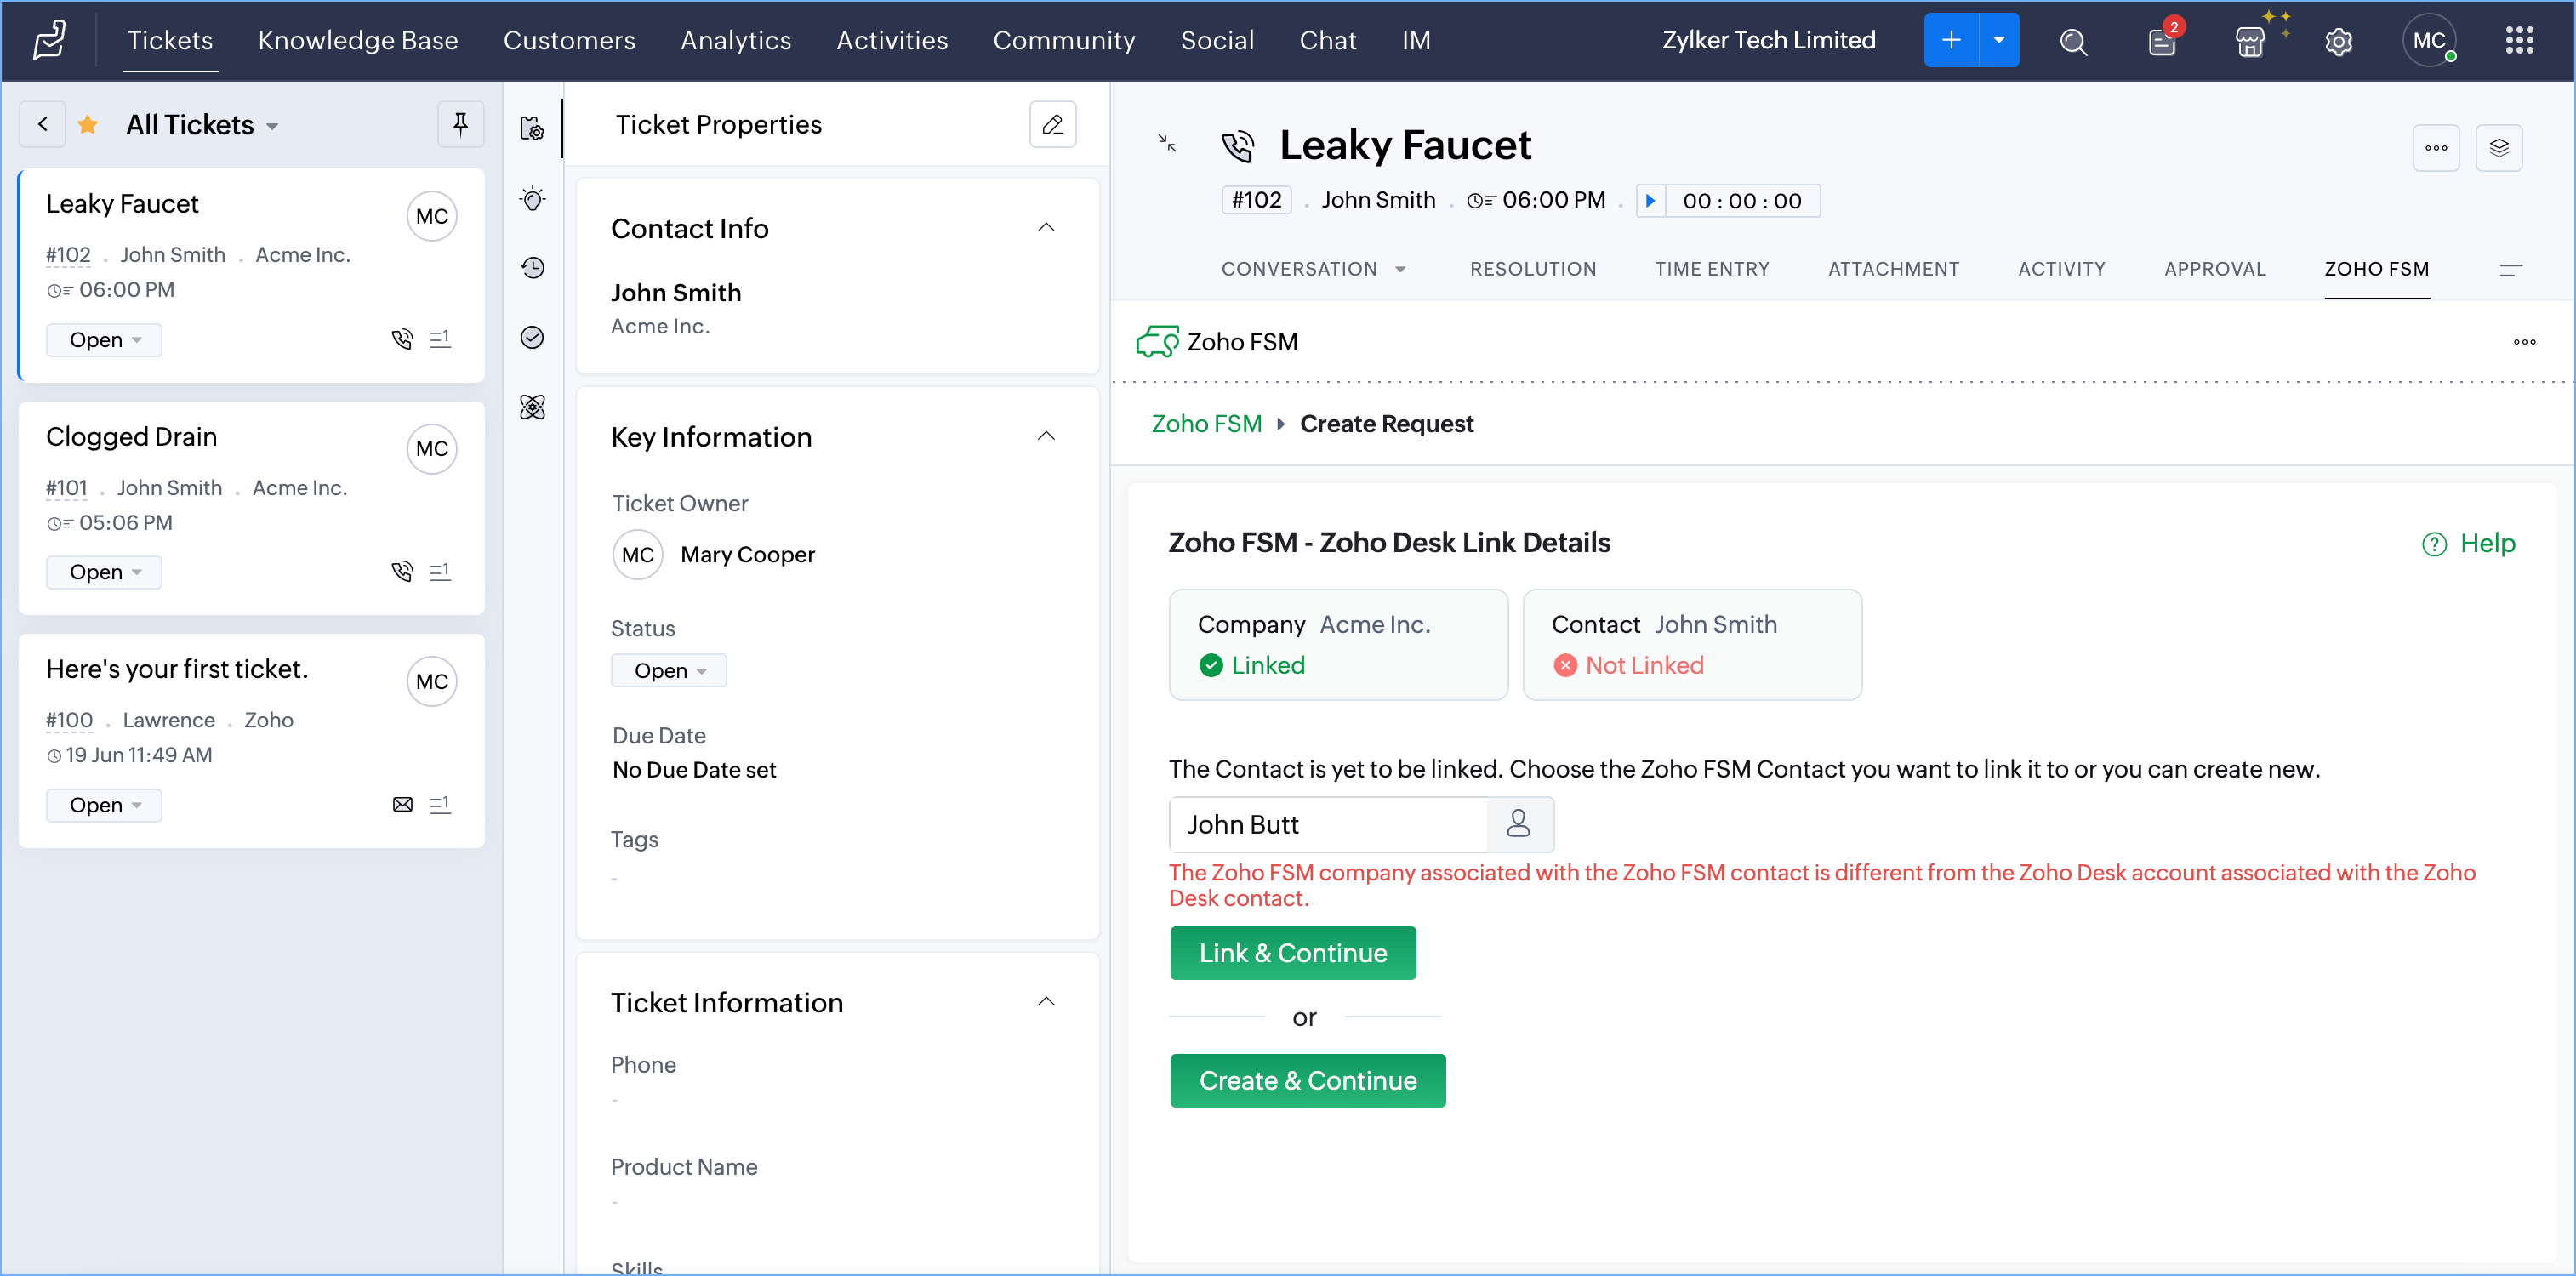Open the marketplace store icon

2249,41
